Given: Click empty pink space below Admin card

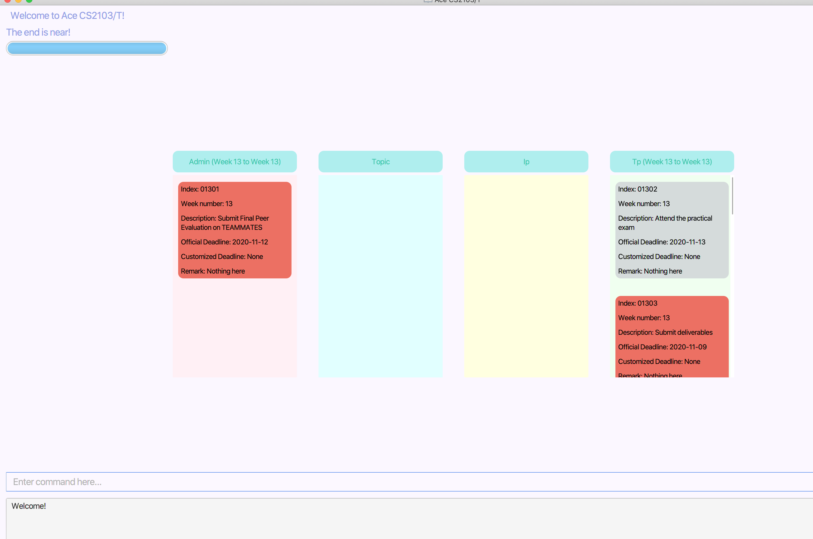Looking at the screenshot, I should pos(235,327).
